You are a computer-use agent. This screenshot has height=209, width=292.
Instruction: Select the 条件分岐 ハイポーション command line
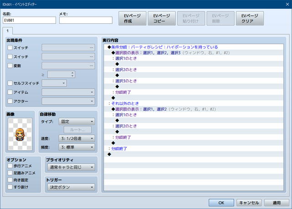point(193,47)
